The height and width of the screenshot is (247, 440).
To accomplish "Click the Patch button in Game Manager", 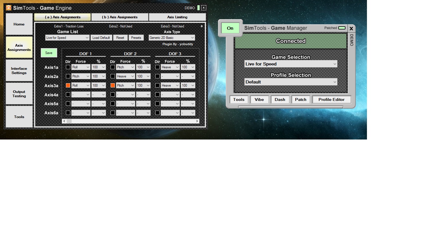I will [300, 99].
